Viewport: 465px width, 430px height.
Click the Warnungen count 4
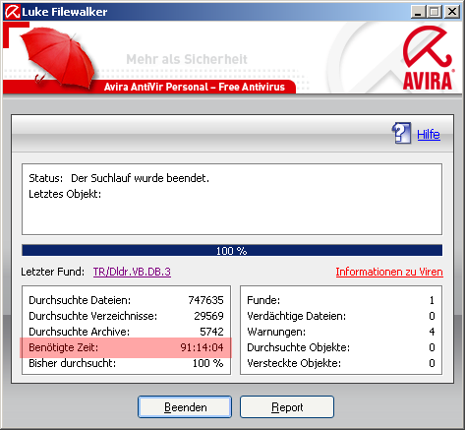point(432,332)
